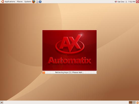The height and width of the screenshot is (104, 139).
Task: Click the Automatix wordmark on splash
Action: (x=69, y=60)
